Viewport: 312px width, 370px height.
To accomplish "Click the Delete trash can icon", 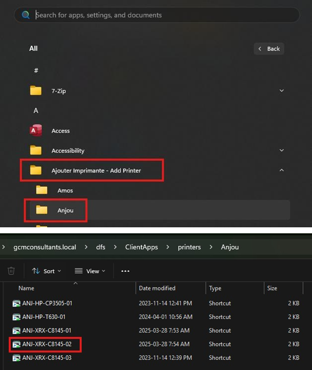I will click(x=11, y=271).
